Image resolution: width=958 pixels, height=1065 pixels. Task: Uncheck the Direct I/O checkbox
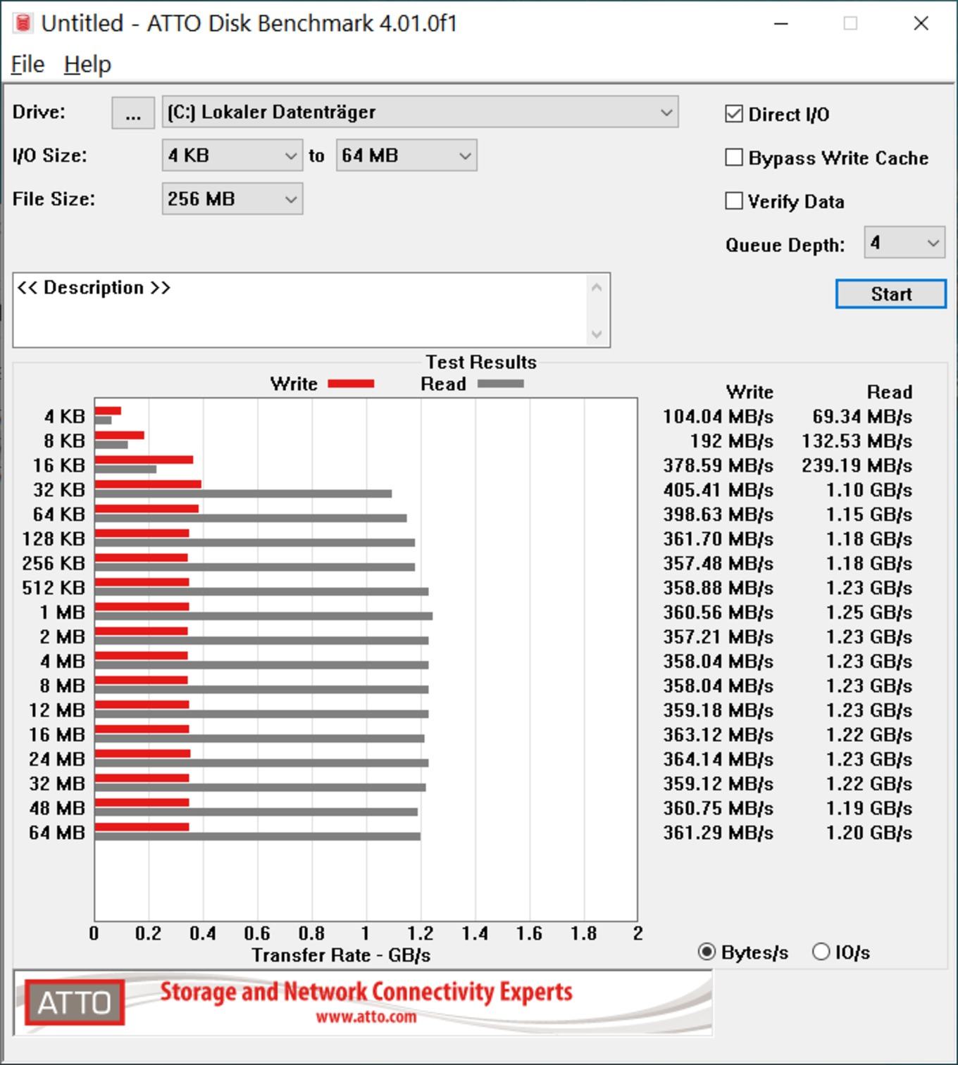tap(734, 114)
